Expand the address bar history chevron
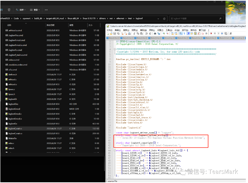The image size is (248, 183). [158, 18]
